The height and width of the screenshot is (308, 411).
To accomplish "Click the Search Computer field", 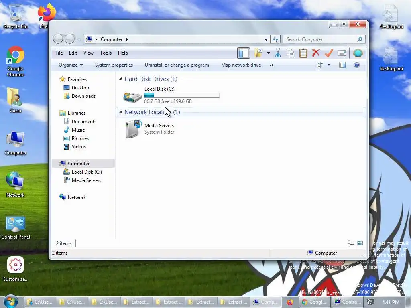I will pyautogui.click(x=324, y=39).
